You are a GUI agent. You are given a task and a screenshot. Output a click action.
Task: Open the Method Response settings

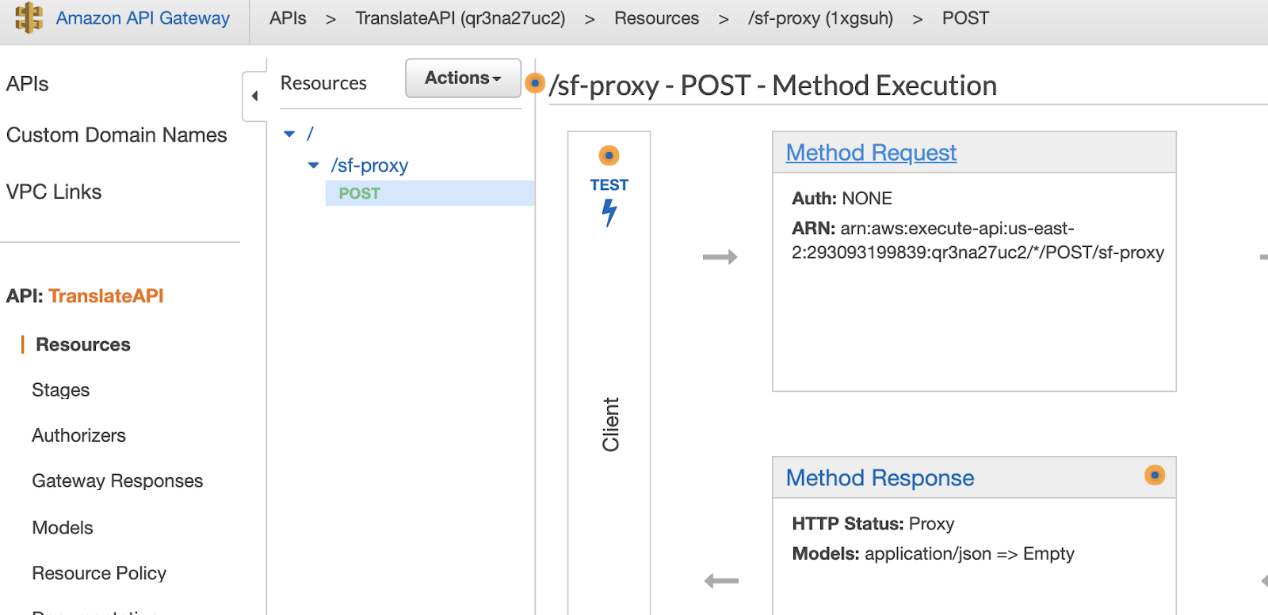click(880, 478)
